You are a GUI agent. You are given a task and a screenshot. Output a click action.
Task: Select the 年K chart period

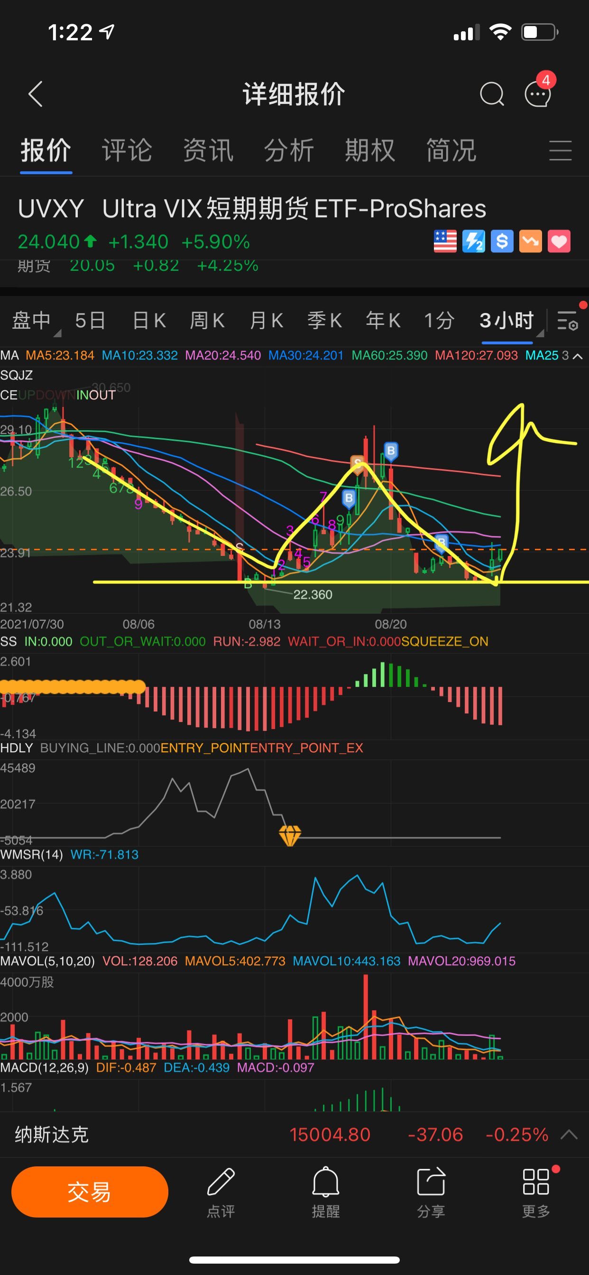pyautogui.click(x=383, y=321)
